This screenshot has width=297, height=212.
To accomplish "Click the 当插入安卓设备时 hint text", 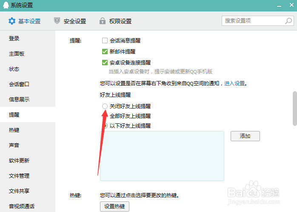I will (x=160, y=72).
